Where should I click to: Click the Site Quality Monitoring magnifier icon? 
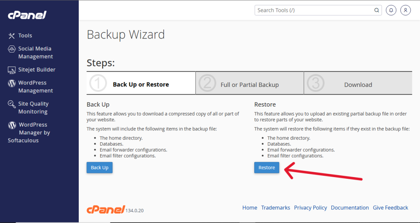coord(11,104)
